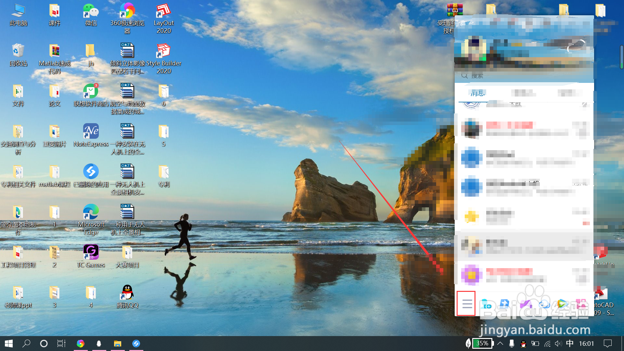The width and height of the screenshot is (624, 351).
Task: Click the add friend icon in QQ
Action: click(x=486, y=304)
